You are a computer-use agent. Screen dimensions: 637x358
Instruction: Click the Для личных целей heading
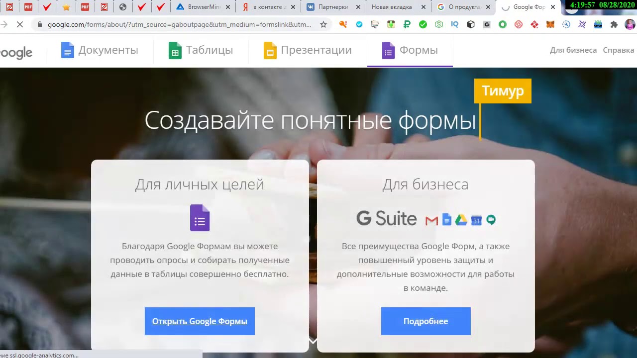pyautogui.click(x=200, y=184)
